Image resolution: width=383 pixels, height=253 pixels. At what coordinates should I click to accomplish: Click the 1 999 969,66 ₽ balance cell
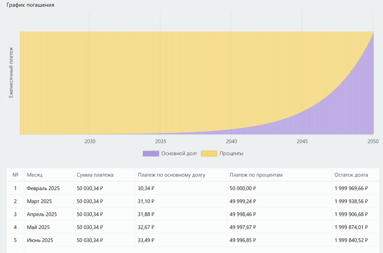[351, 188]
